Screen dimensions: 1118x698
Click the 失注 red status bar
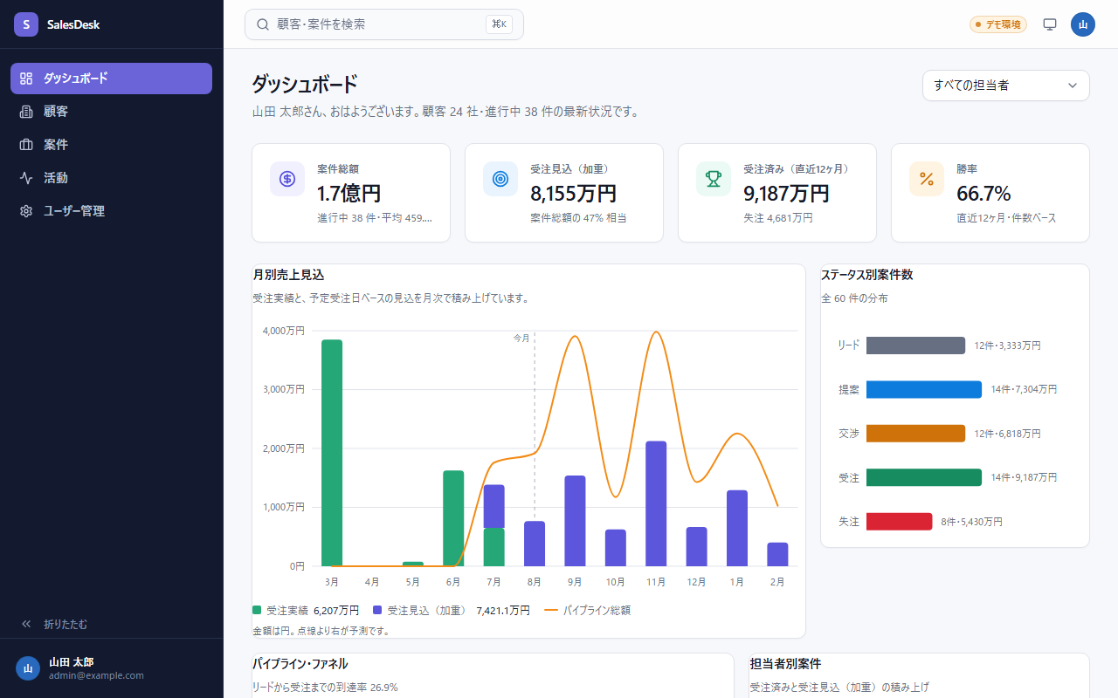[900, 522]
